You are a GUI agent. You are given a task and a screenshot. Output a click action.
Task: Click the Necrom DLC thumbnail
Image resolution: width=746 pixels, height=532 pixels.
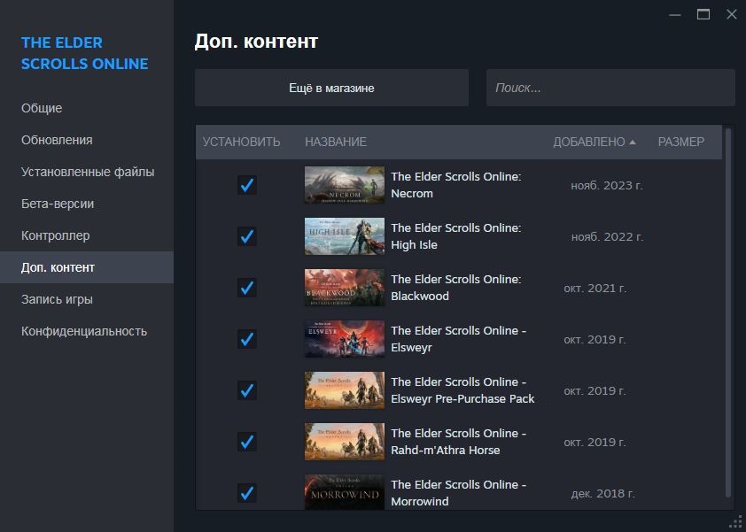pos(345,185)
